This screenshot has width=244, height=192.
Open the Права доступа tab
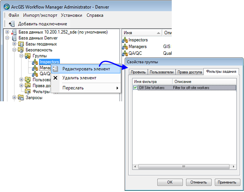(189, 72)
